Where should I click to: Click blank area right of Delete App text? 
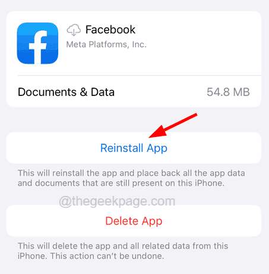coord(212,221)
